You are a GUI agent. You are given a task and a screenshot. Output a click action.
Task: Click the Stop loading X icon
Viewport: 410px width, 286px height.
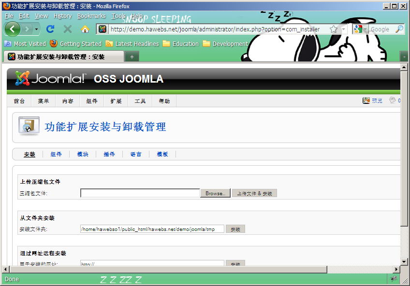coord(68,29)
